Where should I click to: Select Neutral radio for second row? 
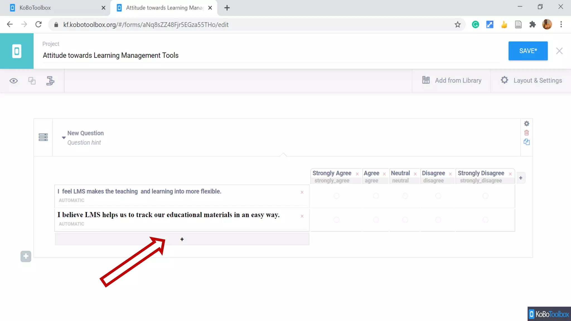click(x=405, y=220)
